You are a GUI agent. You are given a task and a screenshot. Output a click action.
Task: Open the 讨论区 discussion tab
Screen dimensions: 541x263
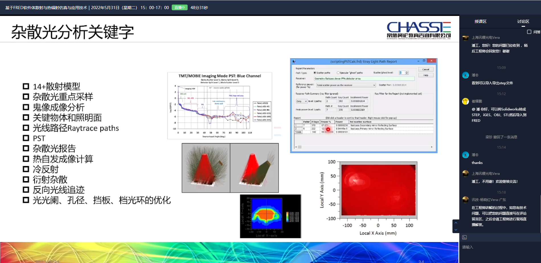(523, 22)
